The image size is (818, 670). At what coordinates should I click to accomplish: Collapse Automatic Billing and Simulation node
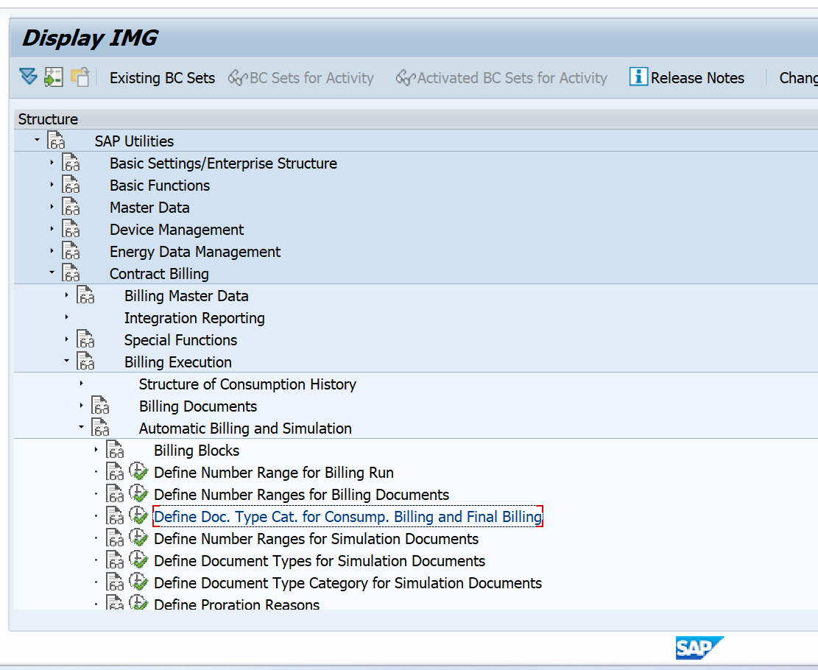[x=81, y=427]
